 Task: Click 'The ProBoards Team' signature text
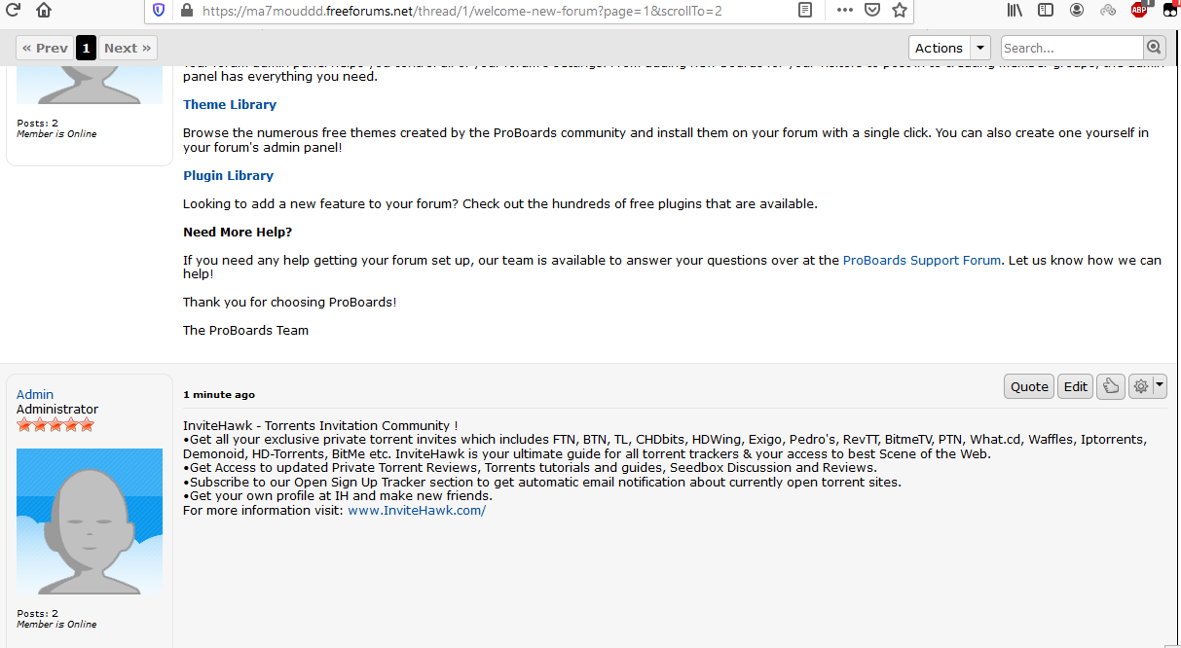[245, 330]
